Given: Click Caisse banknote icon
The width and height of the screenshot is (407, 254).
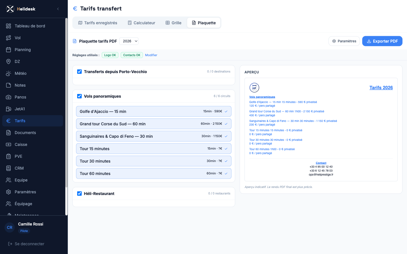Looking at the screenshot, I should (8, 144).
